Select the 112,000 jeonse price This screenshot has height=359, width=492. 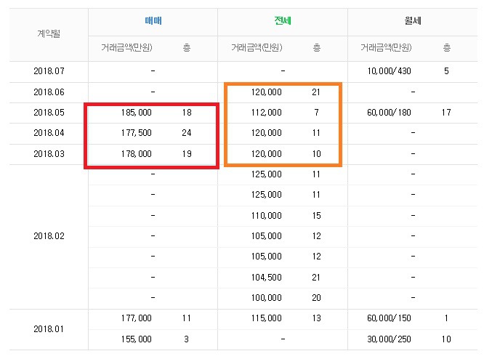tap(266, 113)
